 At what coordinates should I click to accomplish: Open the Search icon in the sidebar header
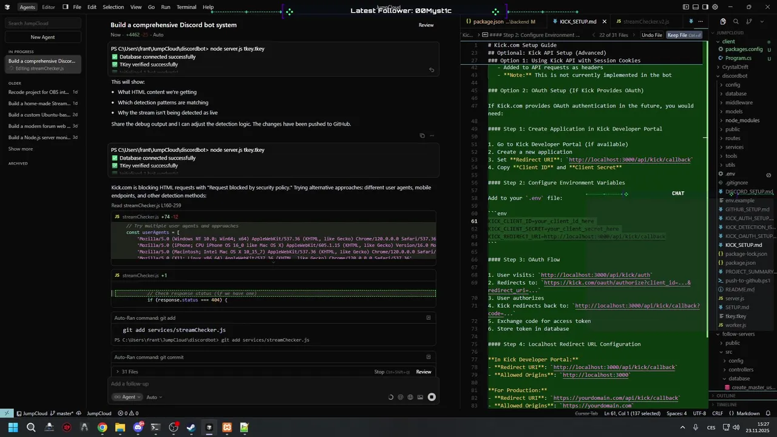point(736,21)
